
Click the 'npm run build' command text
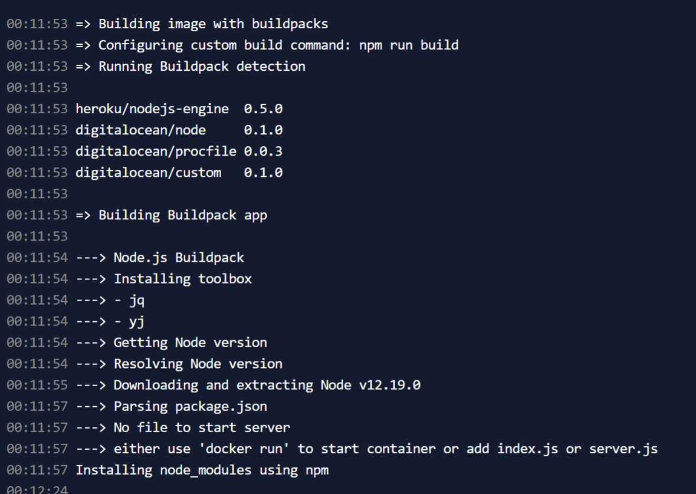409,45
